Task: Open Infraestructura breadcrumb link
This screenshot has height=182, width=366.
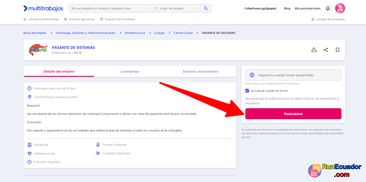Action: tap(135, 33)
